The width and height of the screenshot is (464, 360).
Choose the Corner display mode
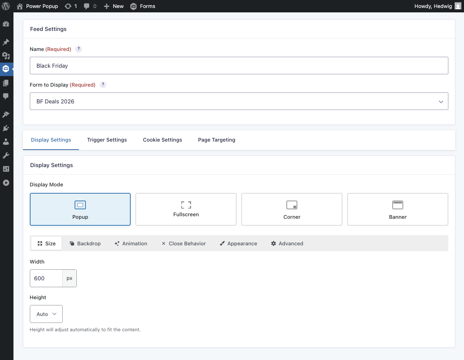point(292,209)
